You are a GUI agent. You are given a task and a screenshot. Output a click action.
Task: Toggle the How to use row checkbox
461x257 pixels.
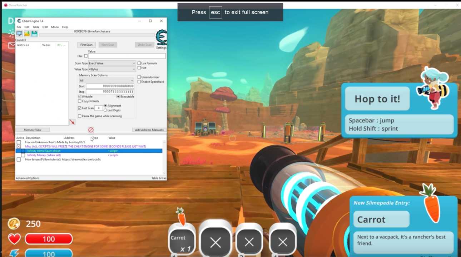19,160
